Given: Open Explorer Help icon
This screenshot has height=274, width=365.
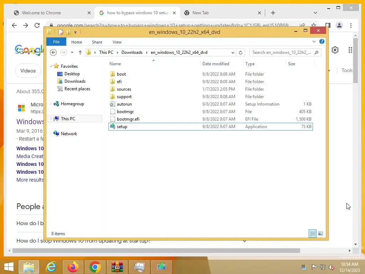Looking at the screenshot, I should 322,41.
